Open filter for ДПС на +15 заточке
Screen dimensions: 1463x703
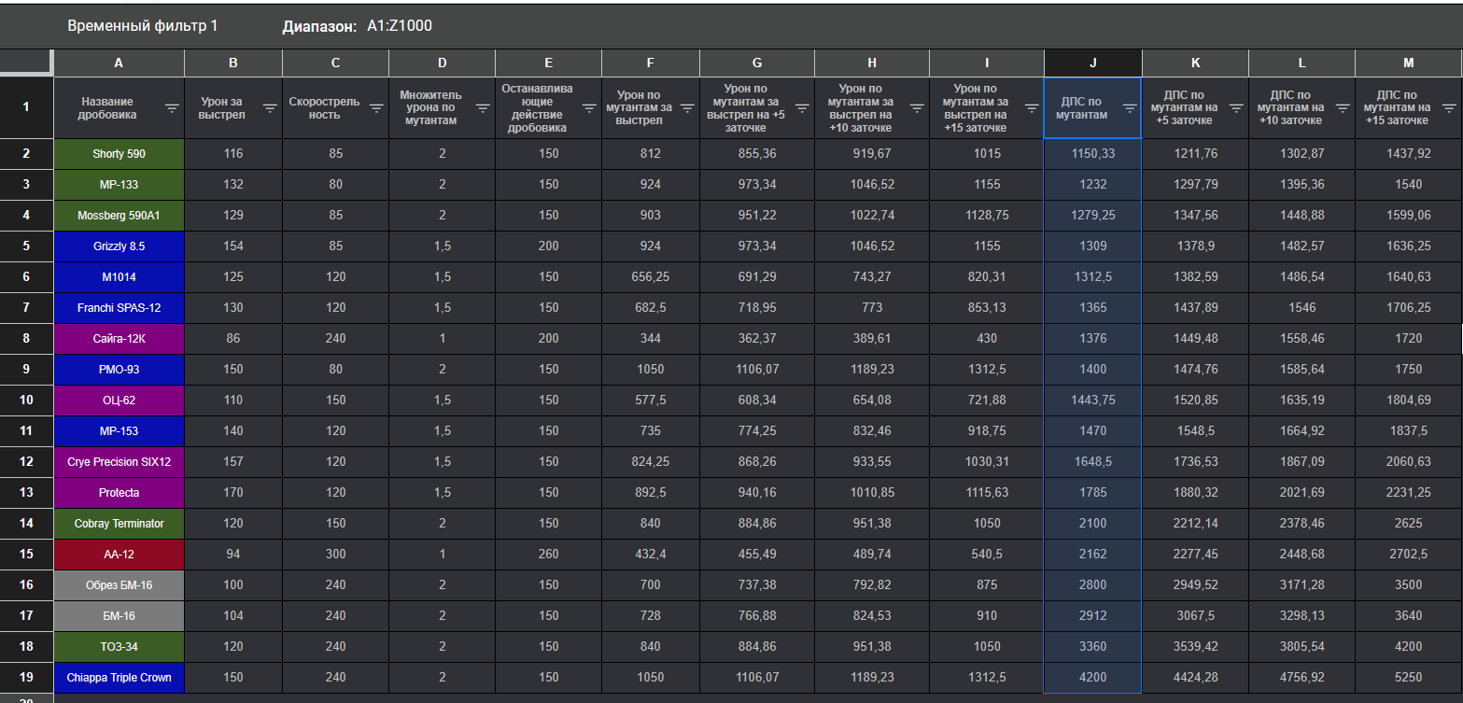click(1449, 108)
